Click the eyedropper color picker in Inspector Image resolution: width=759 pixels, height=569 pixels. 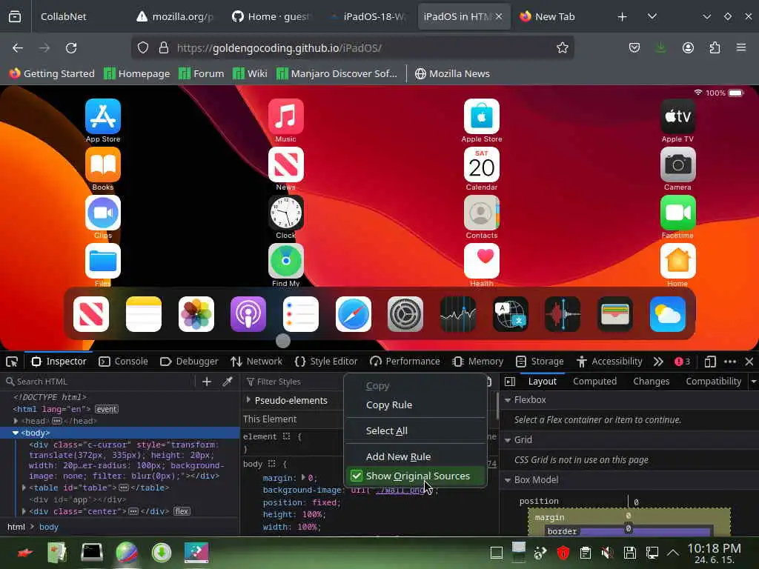tap(228, 382)
